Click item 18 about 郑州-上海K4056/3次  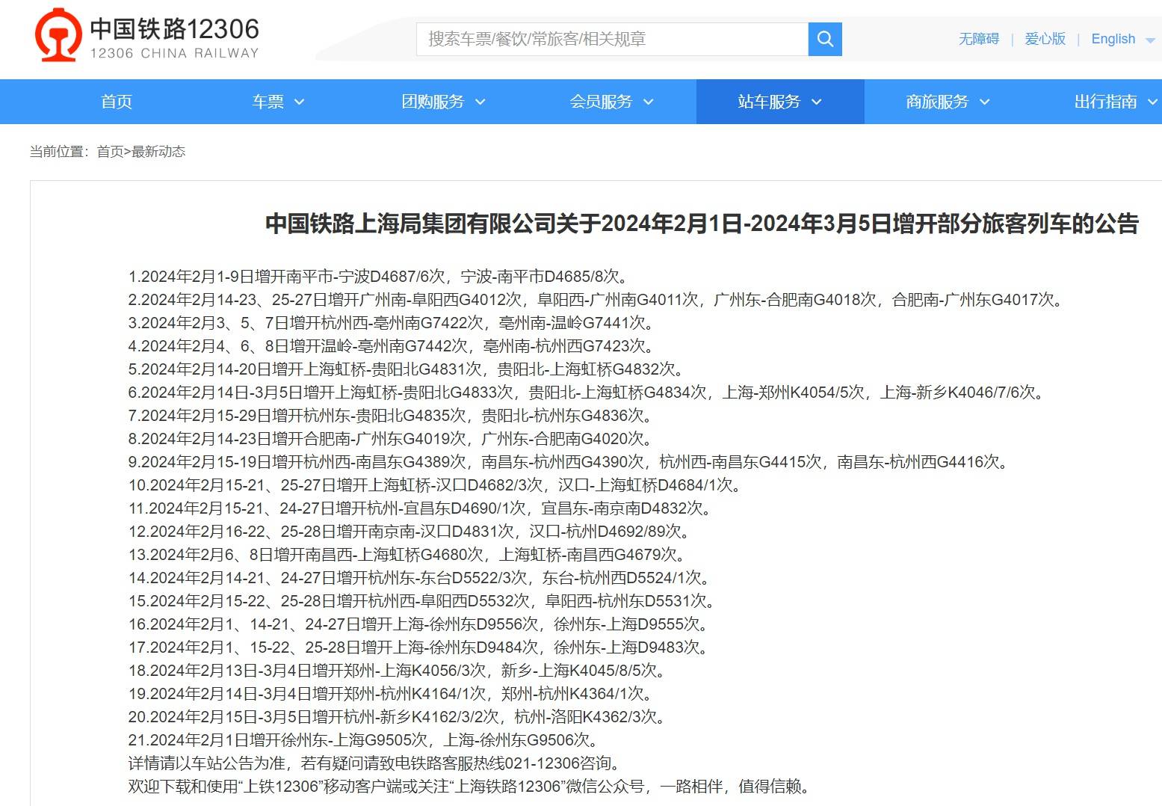pos(398,671)
